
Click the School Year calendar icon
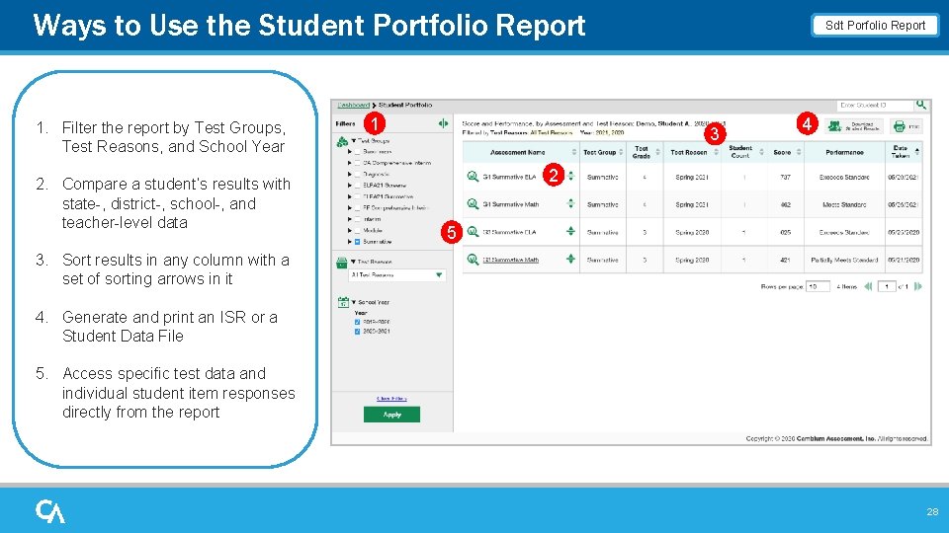click(343, 302)
